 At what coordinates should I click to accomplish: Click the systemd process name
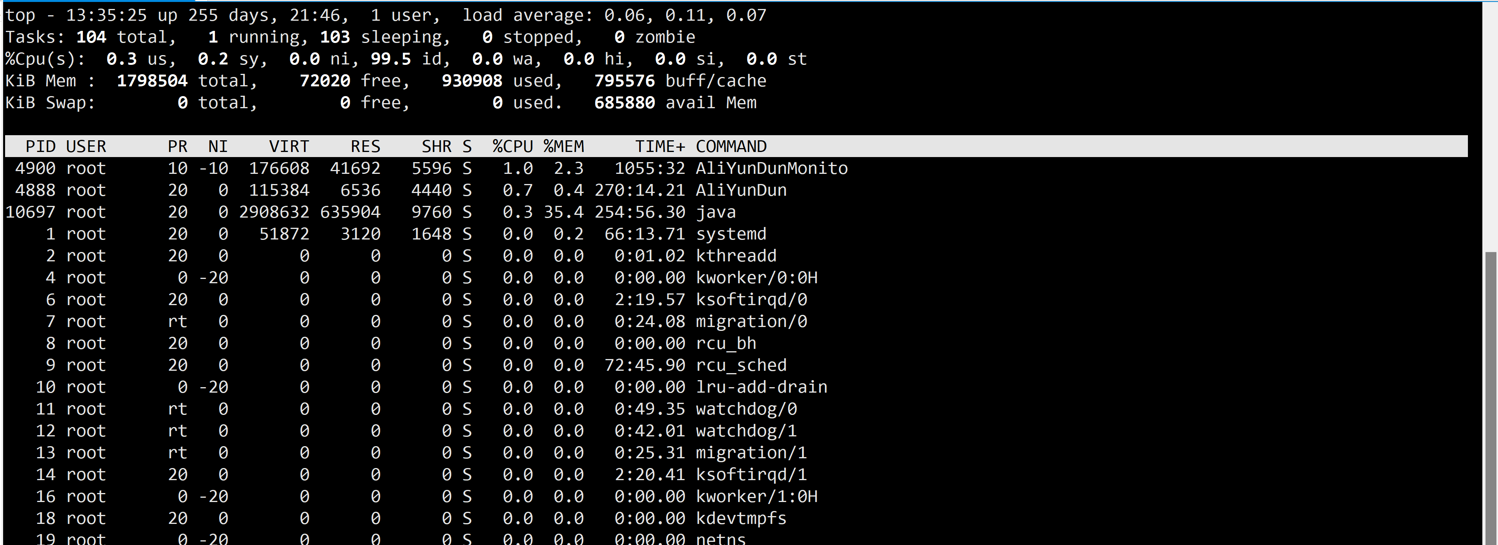(x=731, y=234)
